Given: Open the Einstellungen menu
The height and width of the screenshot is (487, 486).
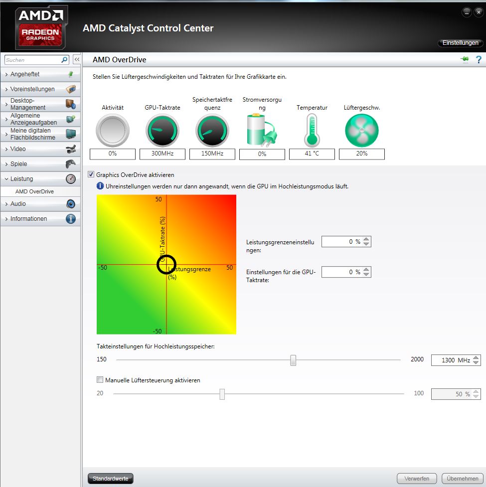Looking at the screenshot, I should [x=460, y=43].
